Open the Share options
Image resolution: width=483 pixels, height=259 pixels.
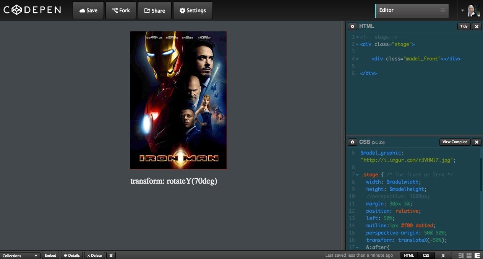pos(155,10)
